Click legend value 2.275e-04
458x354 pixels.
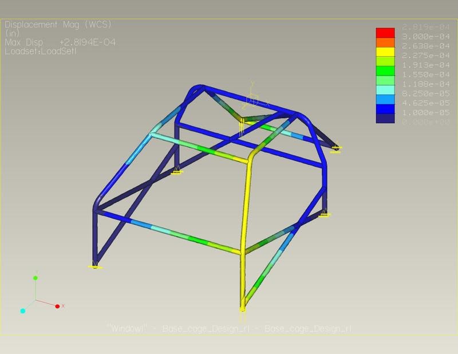tap(425, 55)
